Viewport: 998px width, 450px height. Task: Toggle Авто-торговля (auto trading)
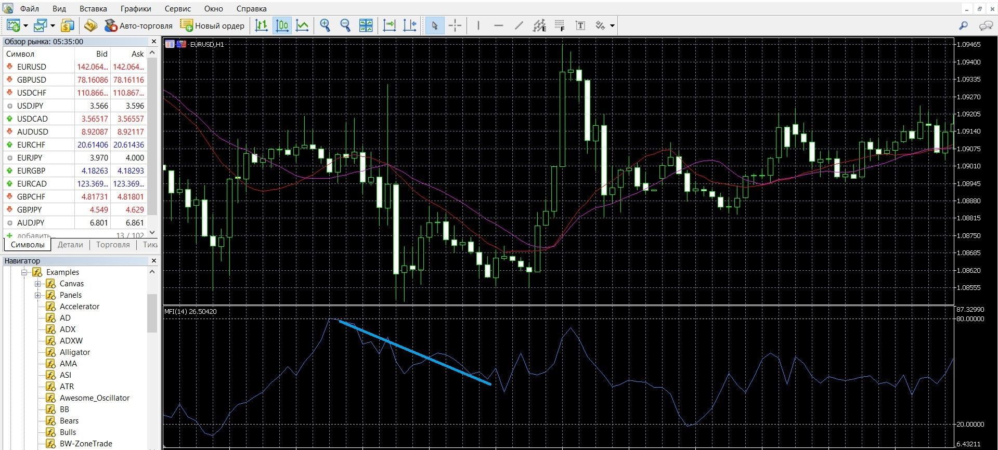[x=138, y=25]
